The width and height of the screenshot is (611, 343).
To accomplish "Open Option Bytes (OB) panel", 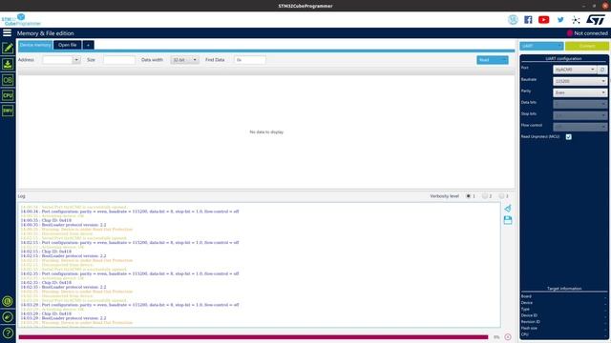I will tap(8, 80).
